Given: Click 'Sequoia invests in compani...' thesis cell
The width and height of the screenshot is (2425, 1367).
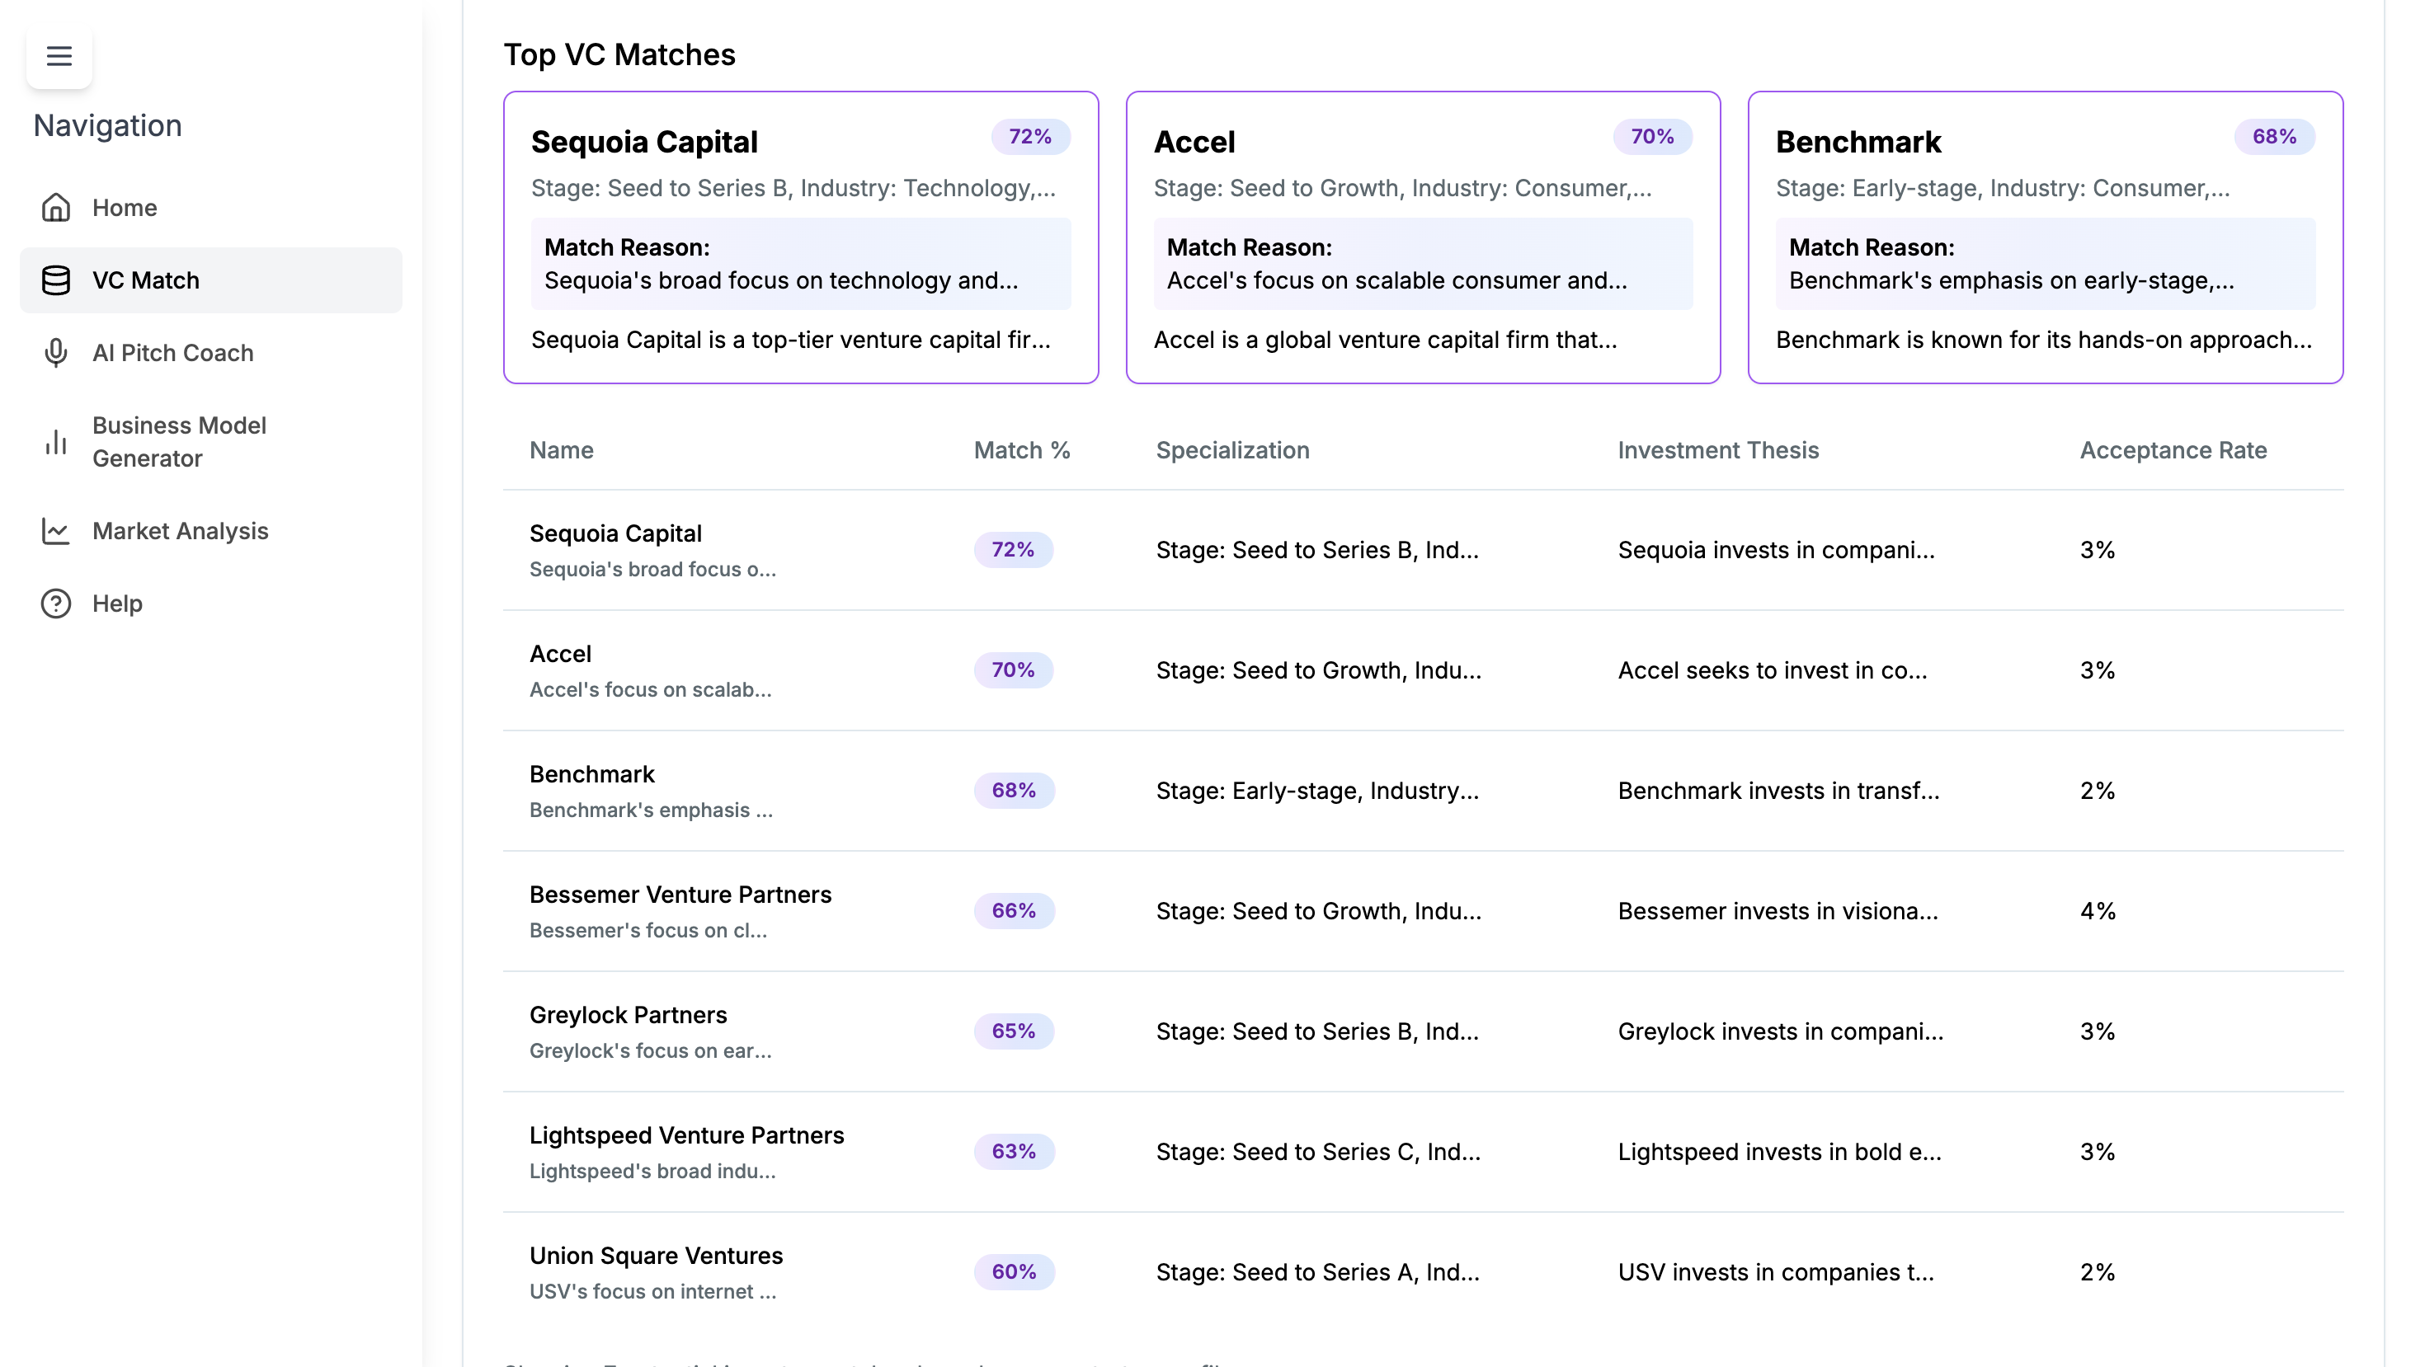Looking at the screenshot, I should (x=1777, y=549).
